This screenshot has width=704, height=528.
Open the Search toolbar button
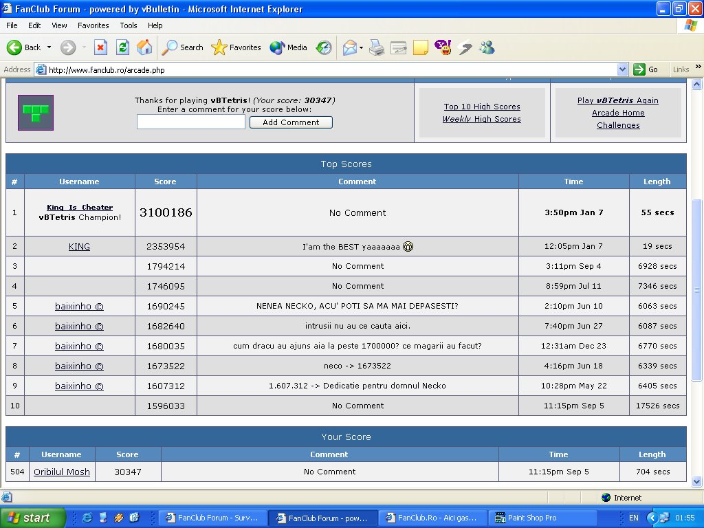(x=183, y=47)
